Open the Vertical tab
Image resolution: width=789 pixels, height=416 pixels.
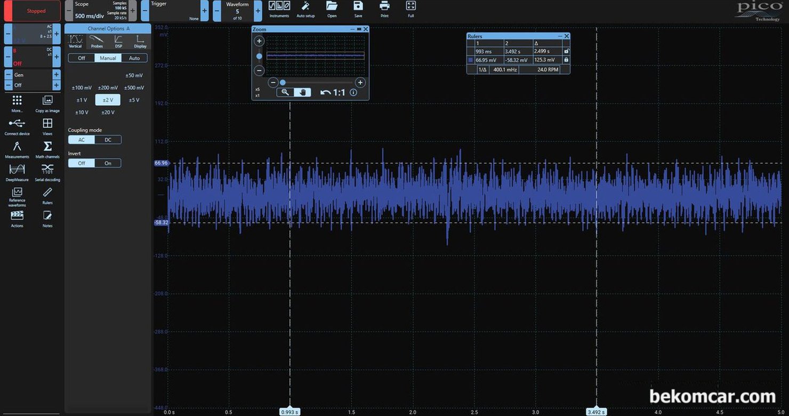[x=76, y=42]
